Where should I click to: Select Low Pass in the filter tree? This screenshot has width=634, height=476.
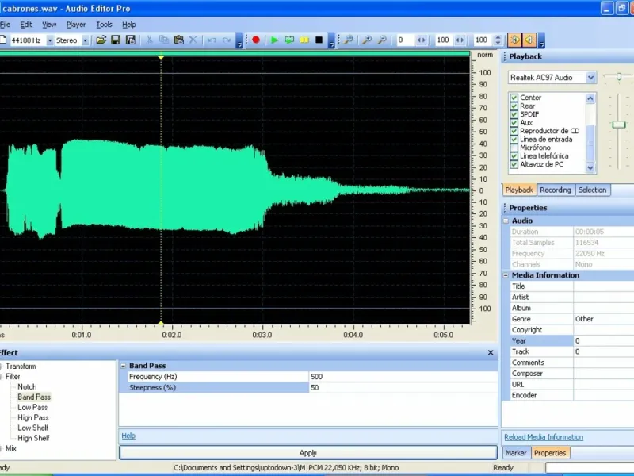[x=33, y=407]
